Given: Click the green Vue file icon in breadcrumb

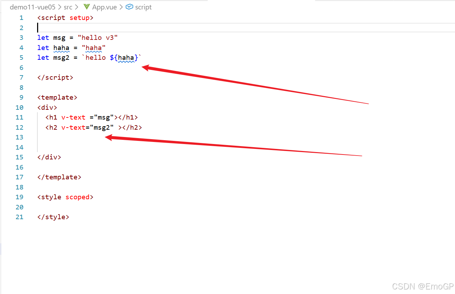Looking at the screenshot, I should tap(87, 7).
